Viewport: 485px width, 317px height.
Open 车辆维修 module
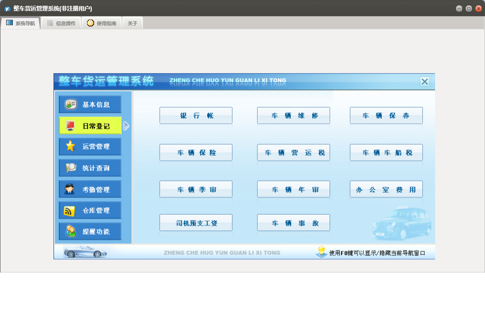[x=294, y=116]
